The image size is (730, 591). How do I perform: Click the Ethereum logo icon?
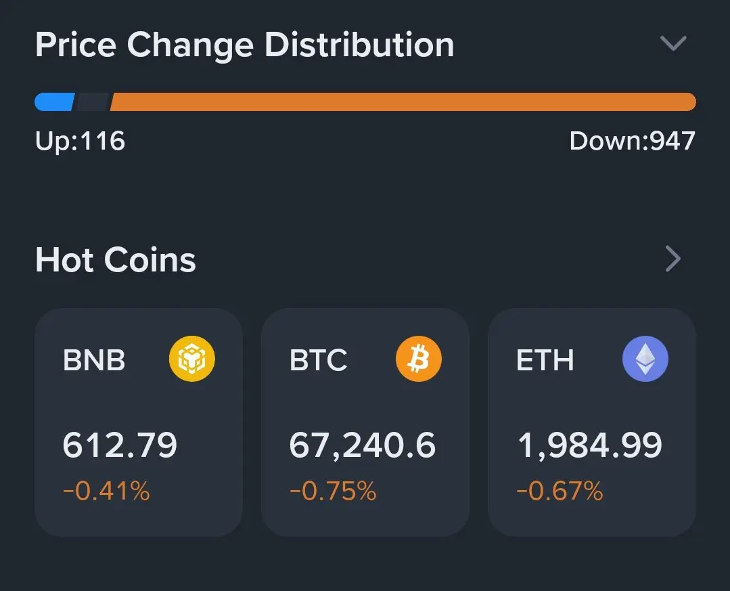pos(645,359)
